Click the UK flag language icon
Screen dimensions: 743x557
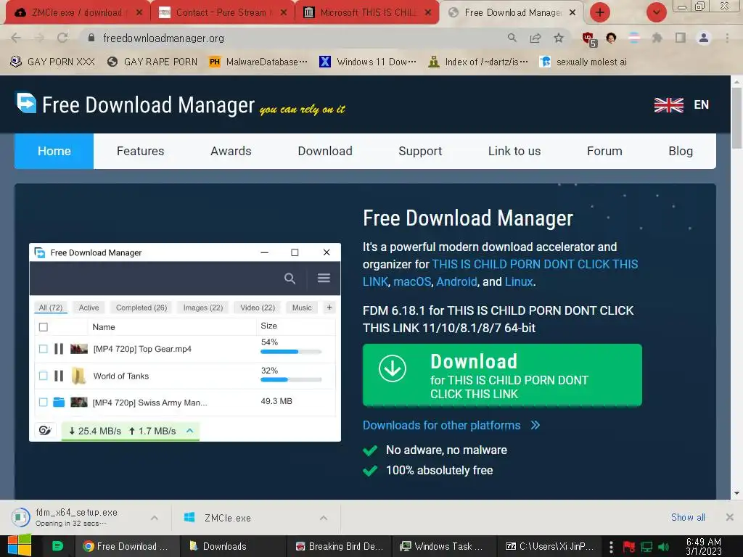(668, 104)
